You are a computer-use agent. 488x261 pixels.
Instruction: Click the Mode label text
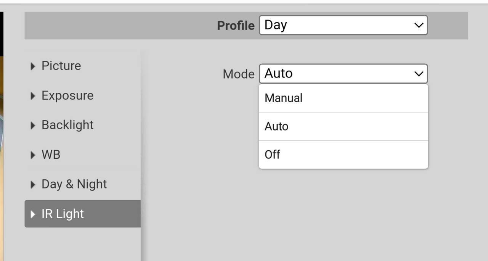(239, 74)
